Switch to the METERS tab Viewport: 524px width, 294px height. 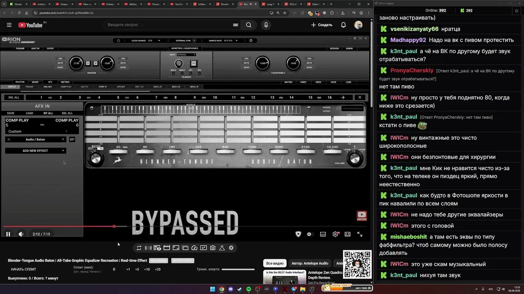(65, 82)
